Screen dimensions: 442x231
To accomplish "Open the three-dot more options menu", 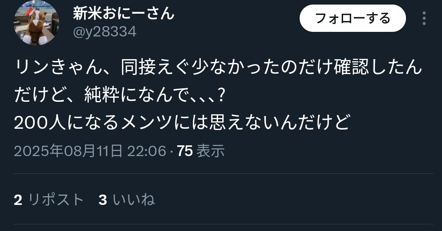I will [424, 19].
